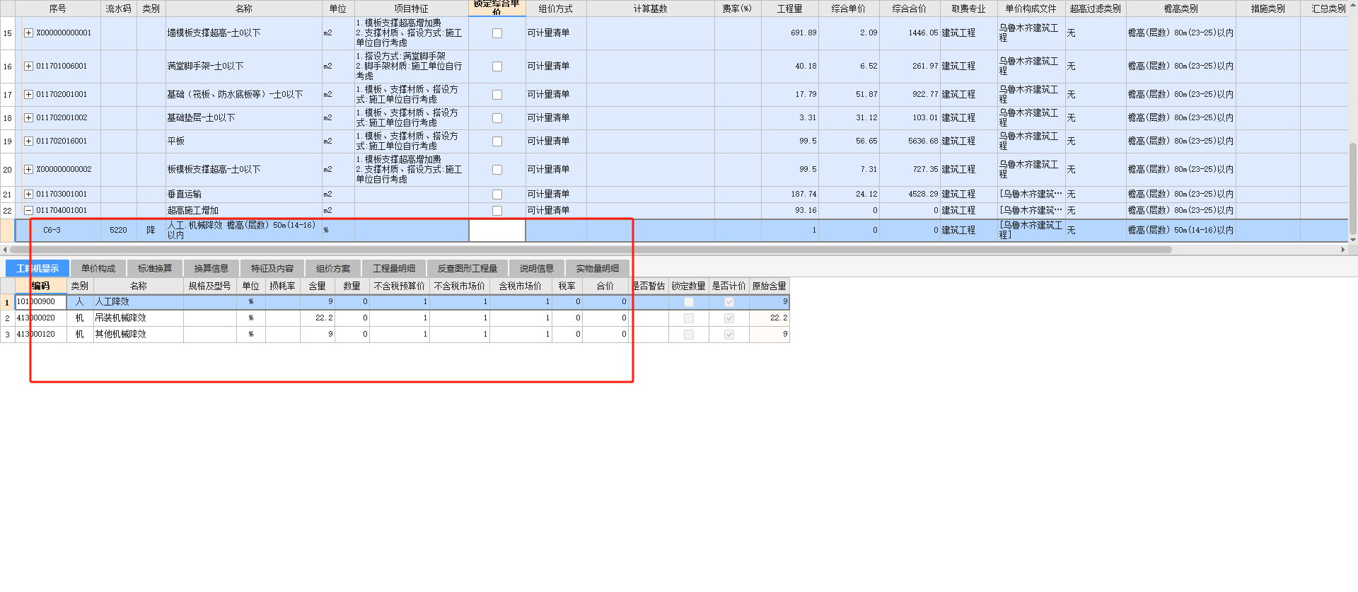This screenshot has height=592, width=1358.
Task: Click the 工程量 column header in upper table
Action: coord(790,8)
